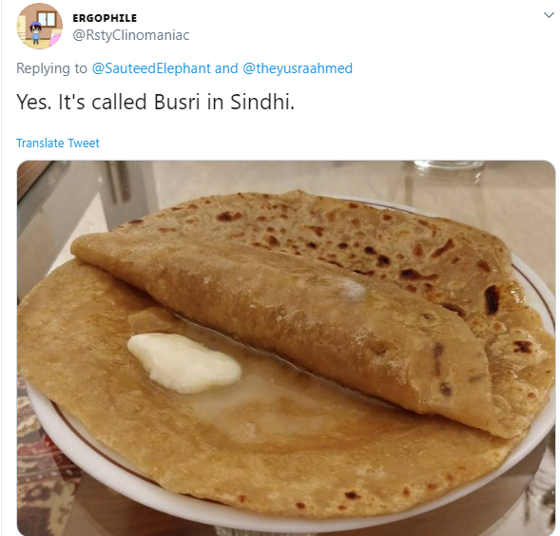Click Translate Tweet

[x=58, y=143]
